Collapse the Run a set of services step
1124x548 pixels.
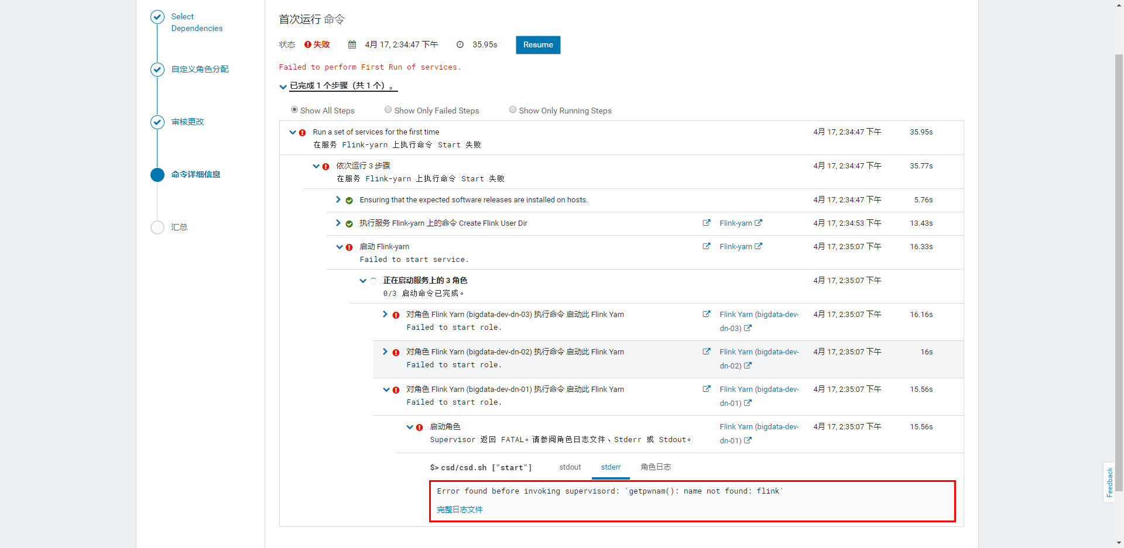[293, 132]
